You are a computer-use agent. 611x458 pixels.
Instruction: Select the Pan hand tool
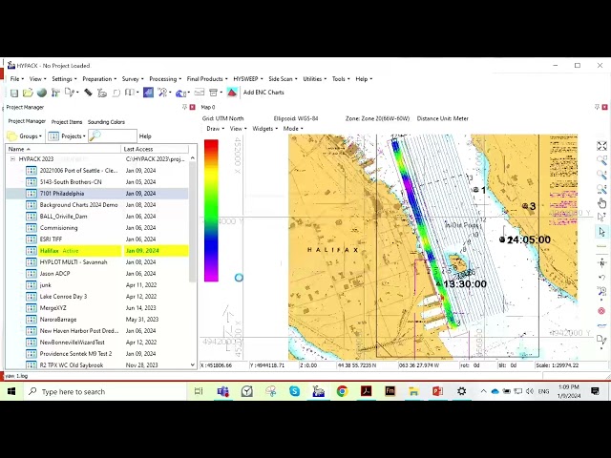click(602, 203)
